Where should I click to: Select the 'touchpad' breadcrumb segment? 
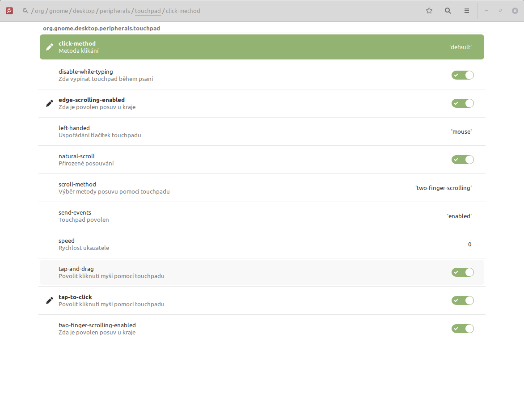(x=148, y=11)
